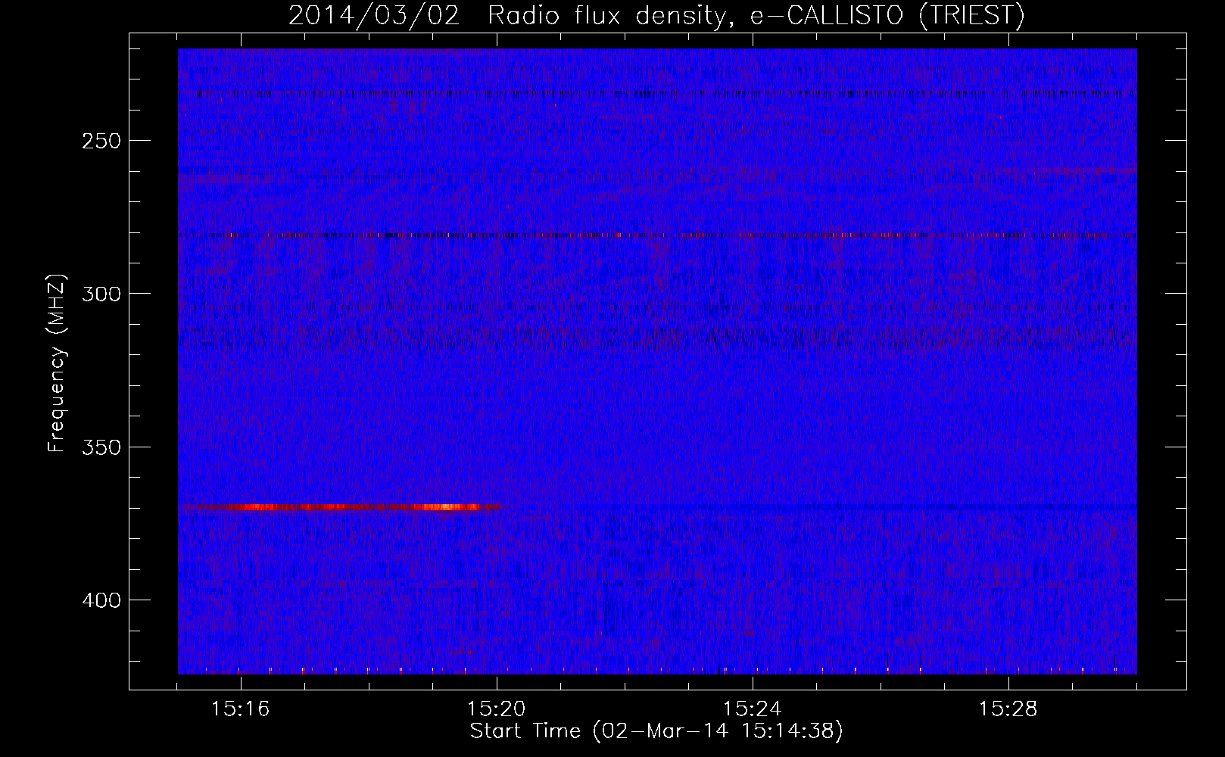Click the 15:20 time tick label
Image resolution: width=1225 pixels, height=757 pixels.
pyautogui.click(x=497, y=709)
